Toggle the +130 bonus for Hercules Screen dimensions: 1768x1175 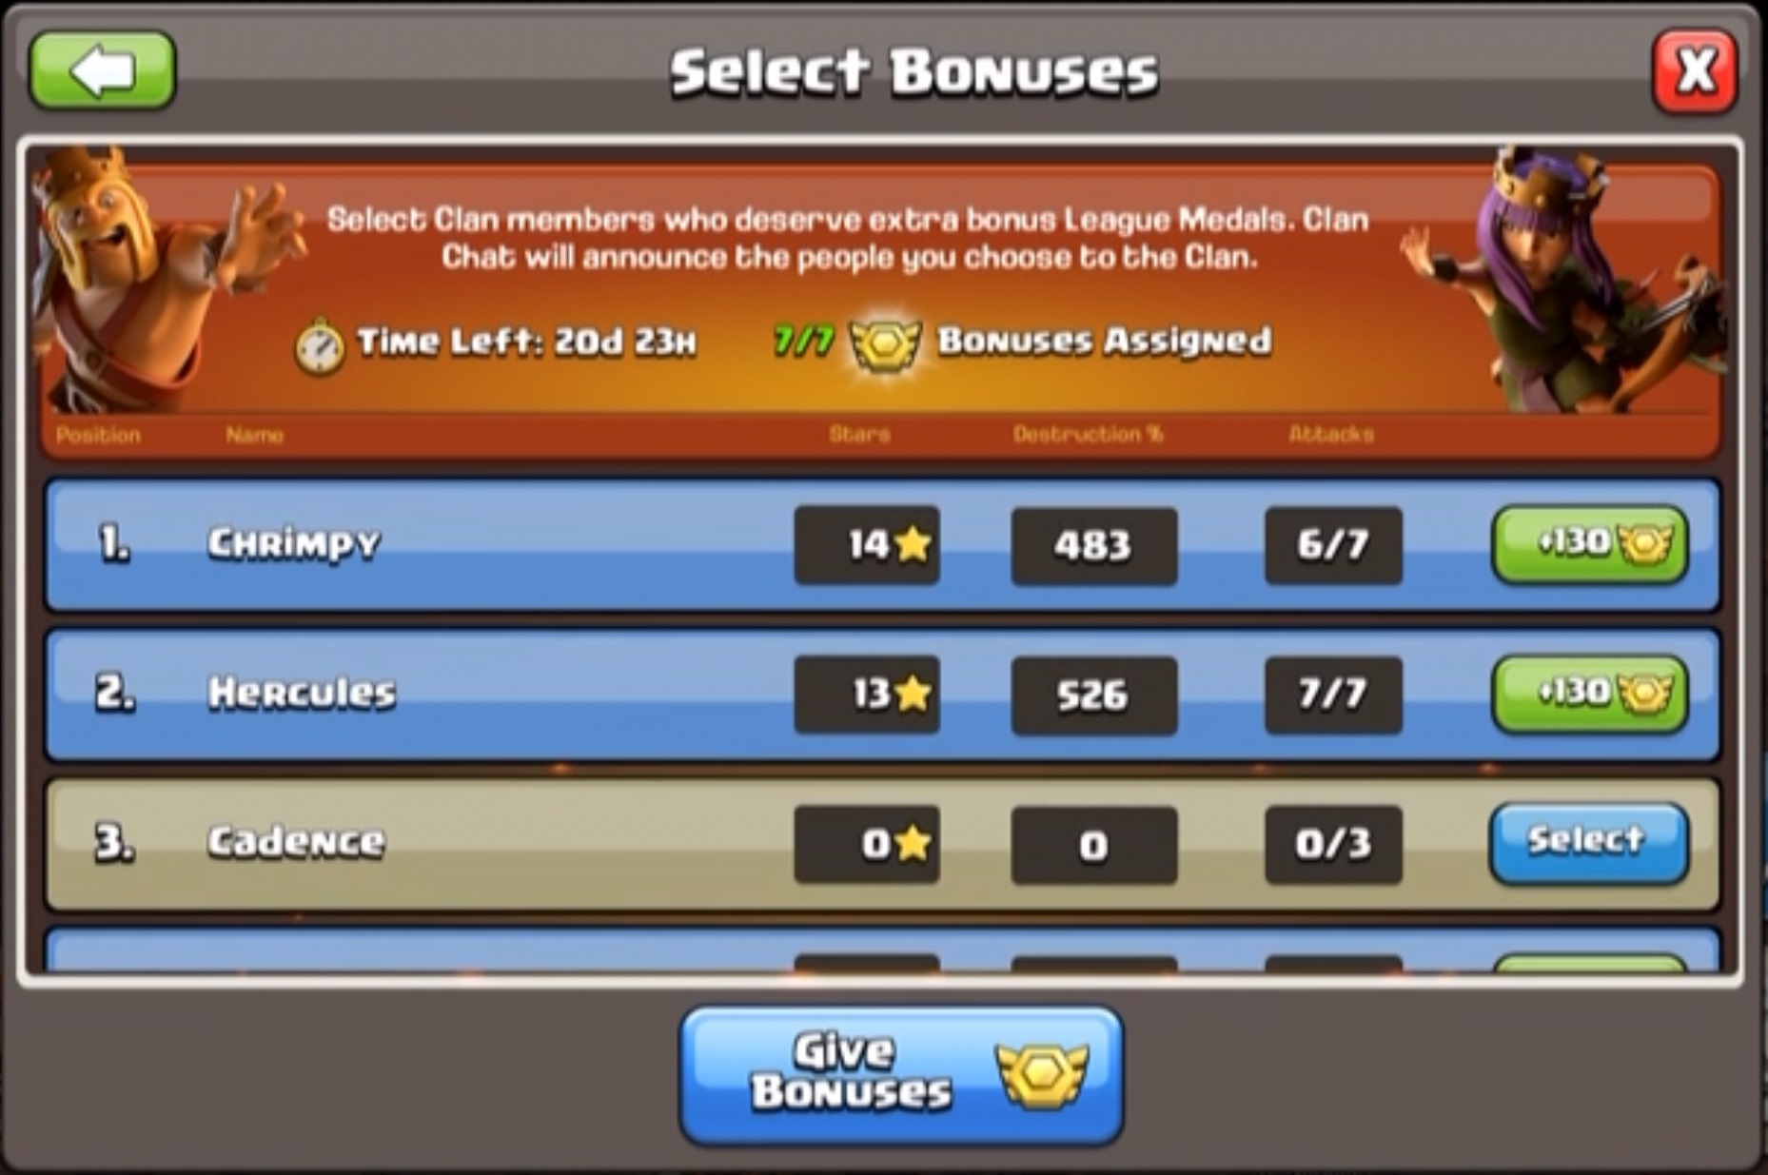[x=1590, y=694]
